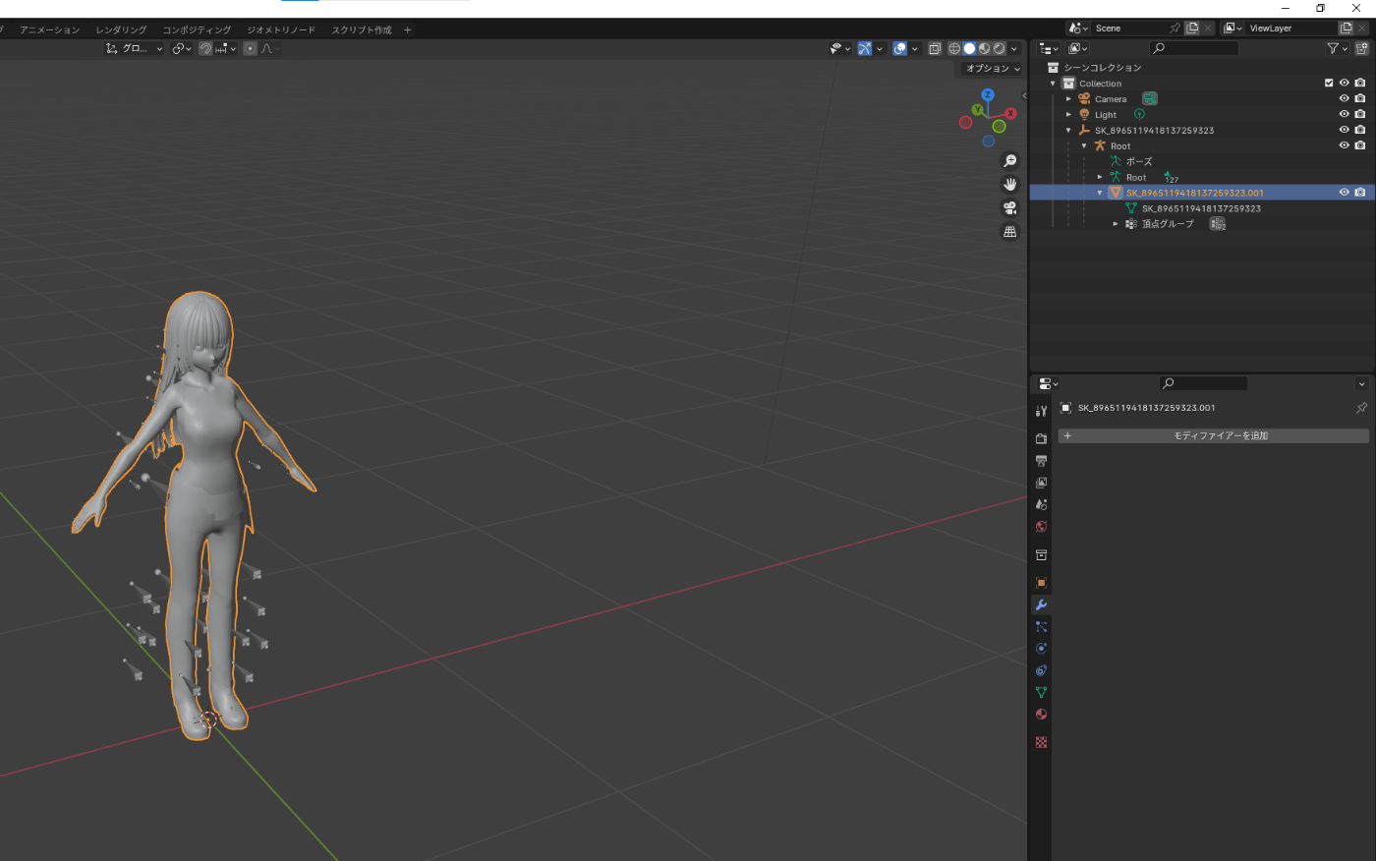This screenshot has width=1376, height=861.
Task: Open the properties editor options dropdown
Action: 1361,383
